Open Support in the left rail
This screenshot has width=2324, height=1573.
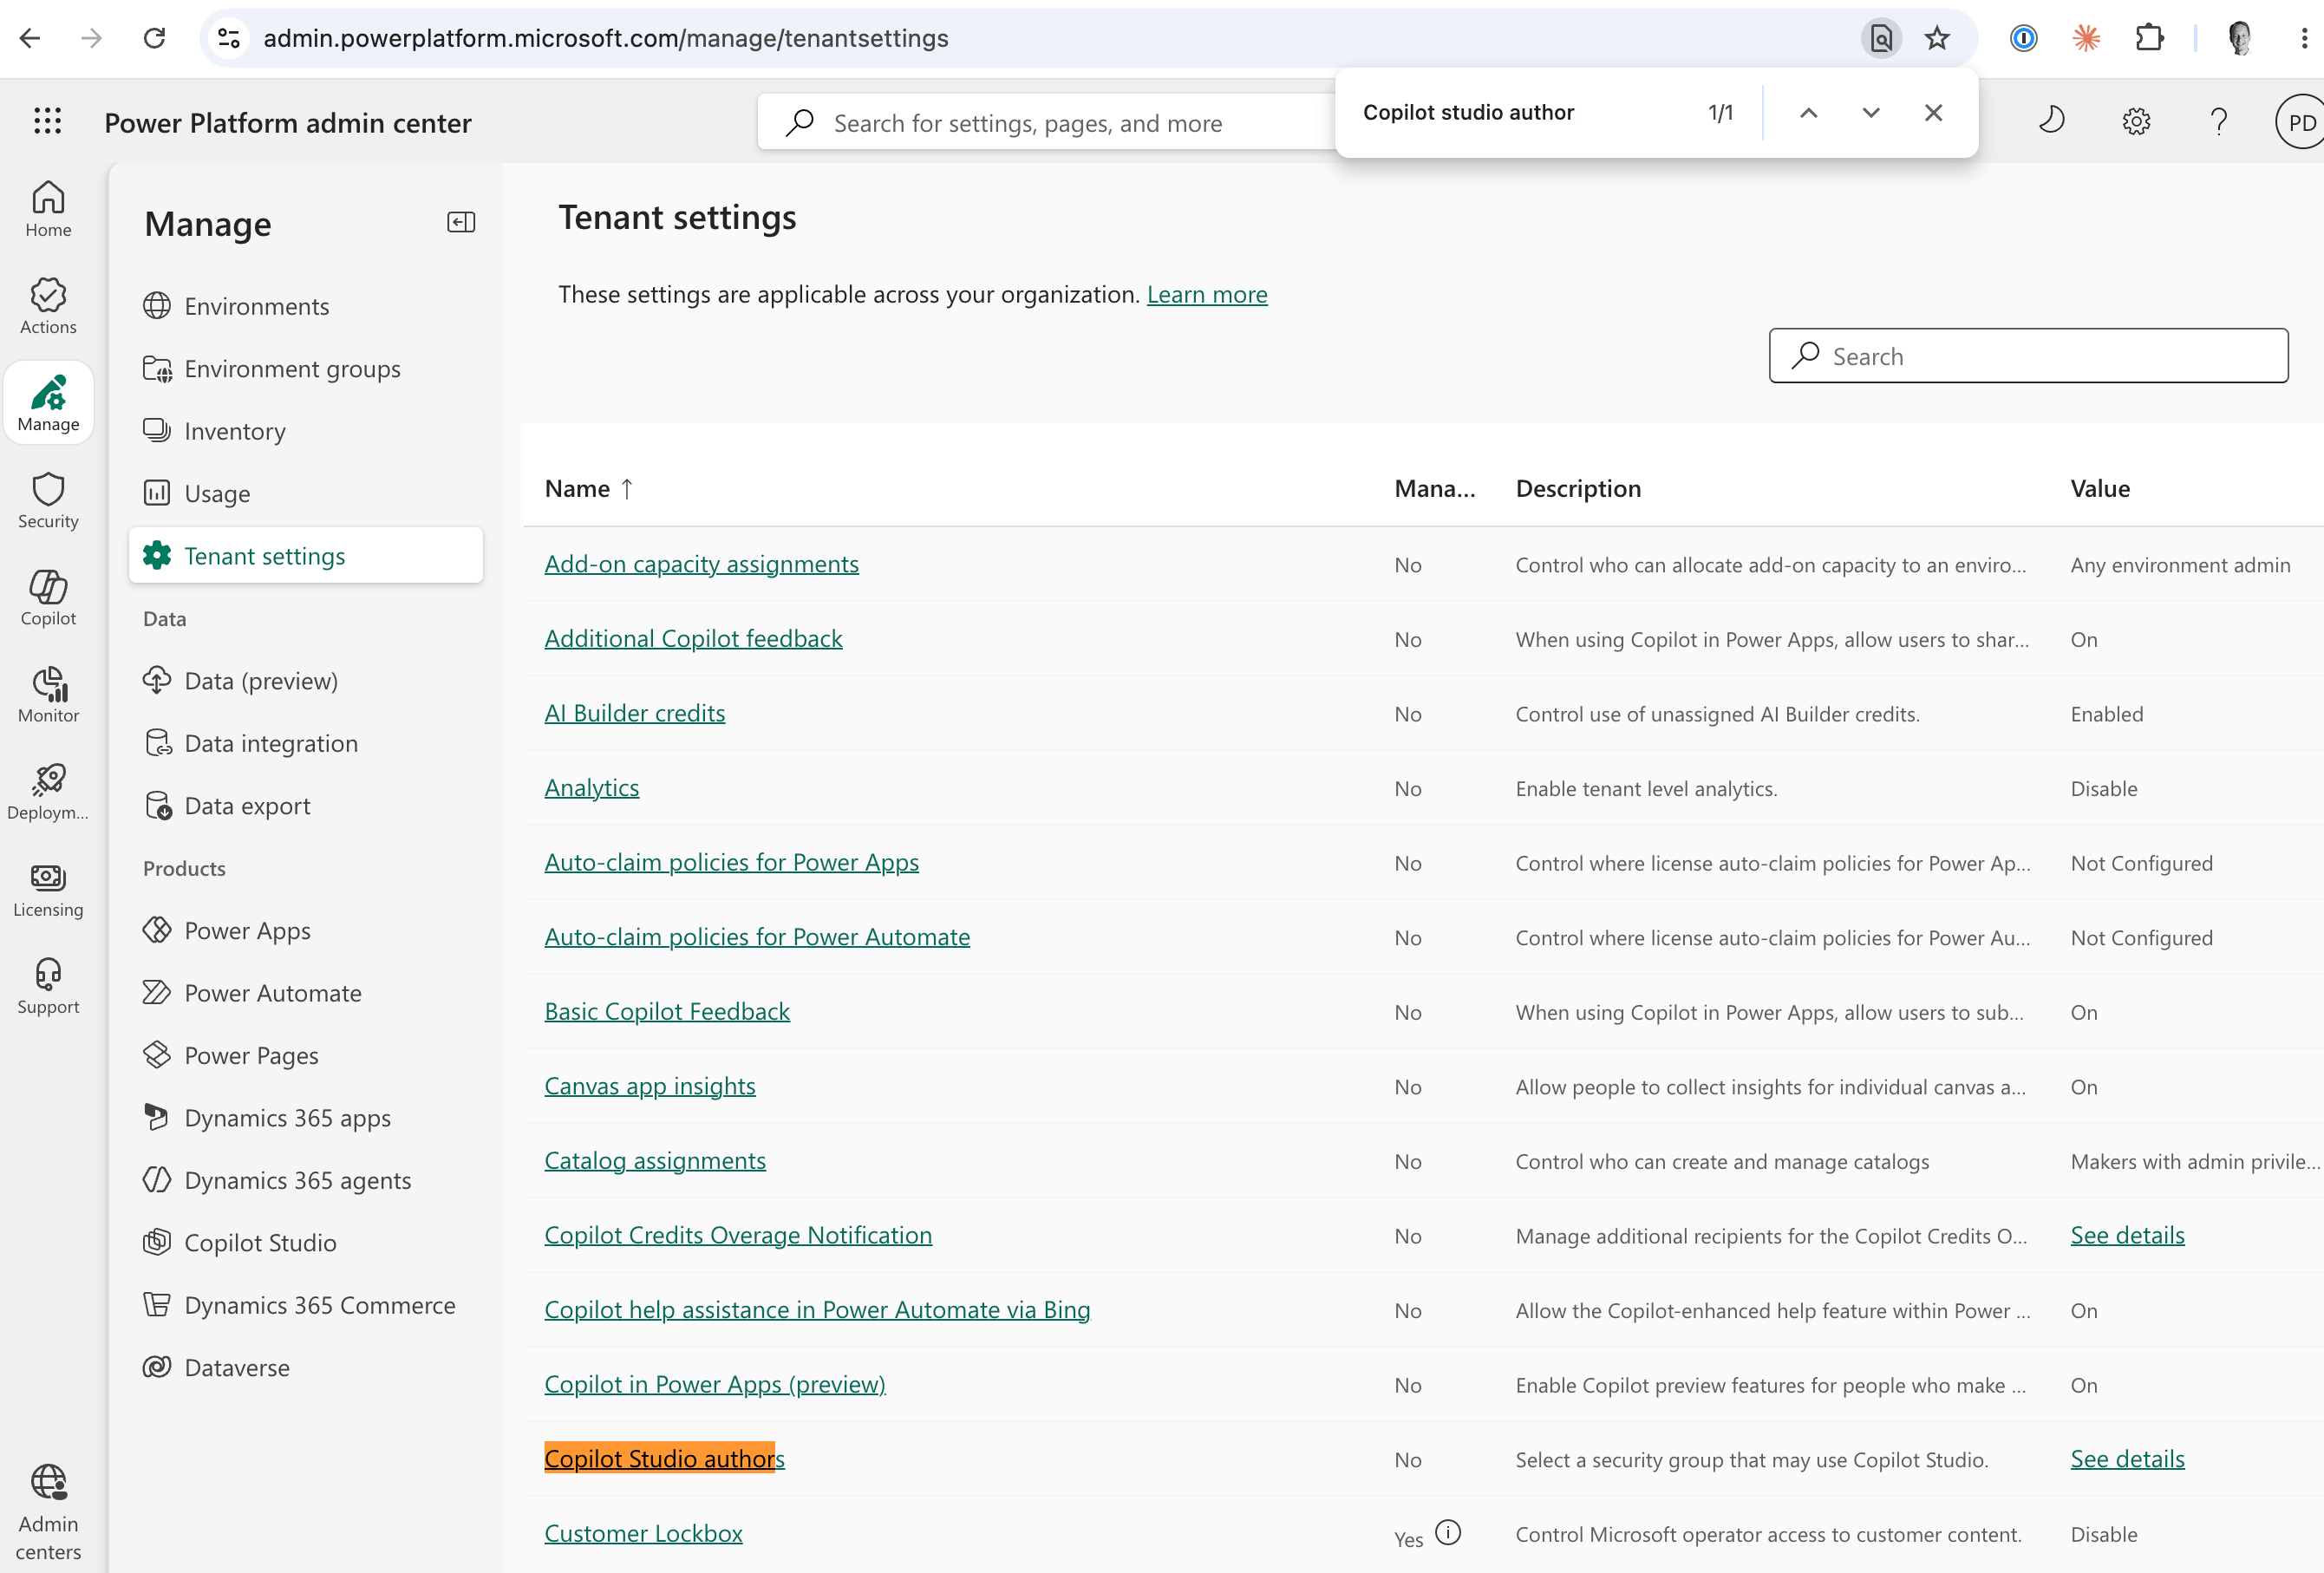coord(48,986)
